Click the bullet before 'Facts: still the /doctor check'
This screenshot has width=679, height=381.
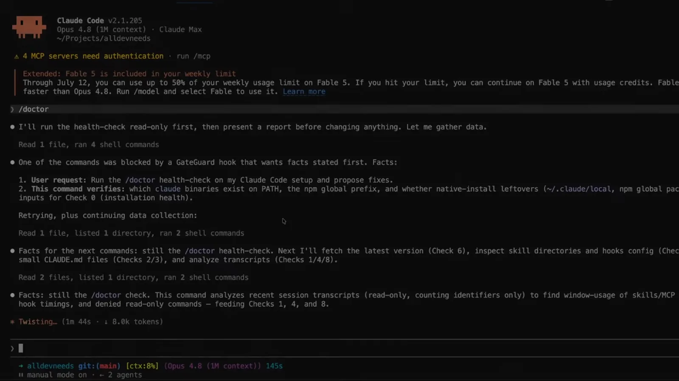[x=12, y=295]
